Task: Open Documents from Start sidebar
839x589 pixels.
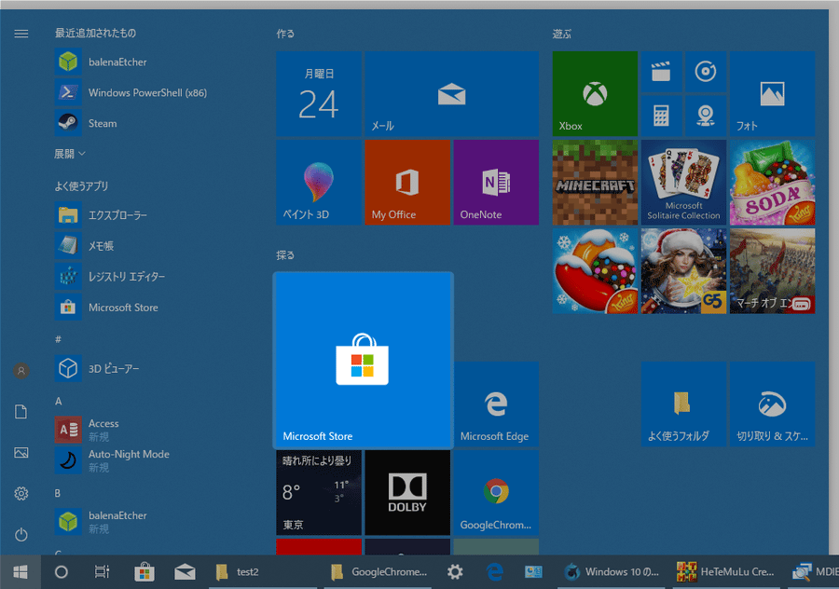Action: tap(21, 411)
